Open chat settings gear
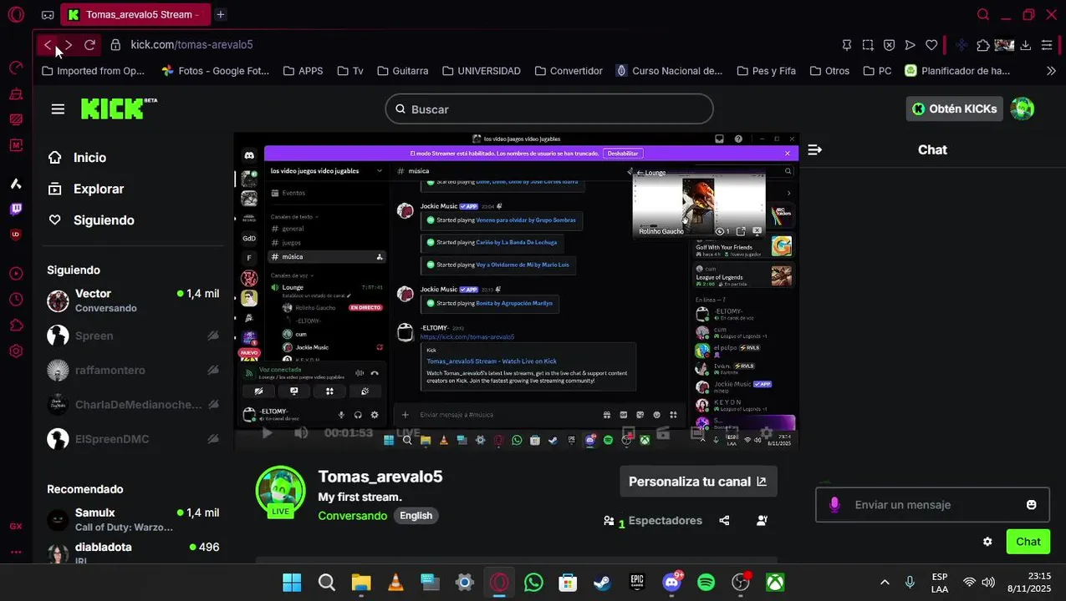The height and width of the screenshot is (601, 1066). tap(987, 542)
